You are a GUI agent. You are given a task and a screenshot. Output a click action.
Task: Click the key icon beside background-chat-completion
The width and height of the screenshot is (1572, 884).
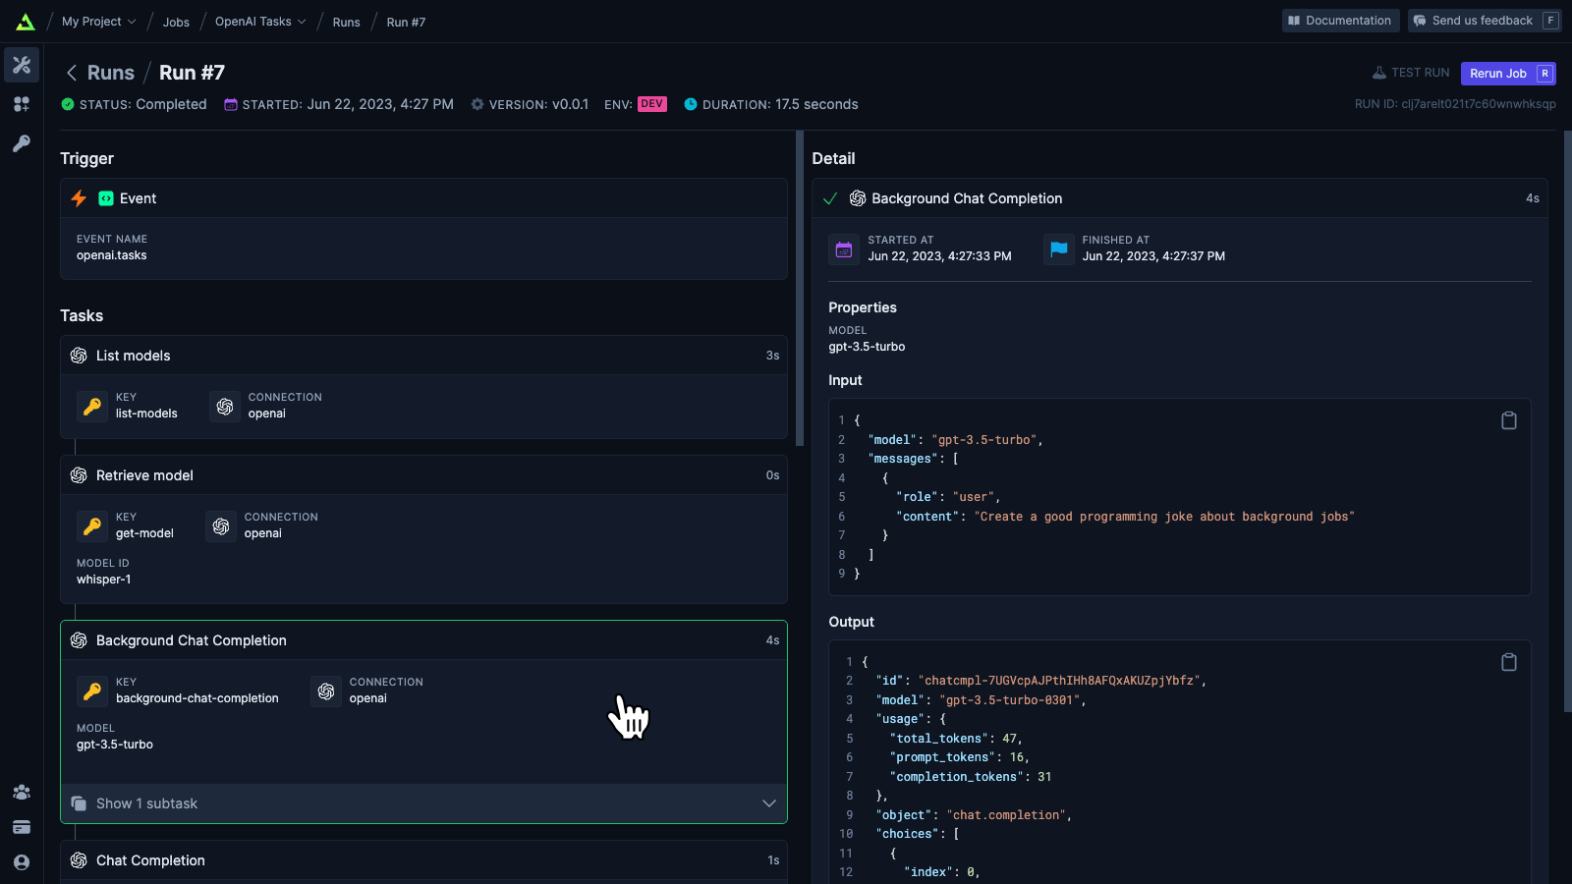point(92,691)
